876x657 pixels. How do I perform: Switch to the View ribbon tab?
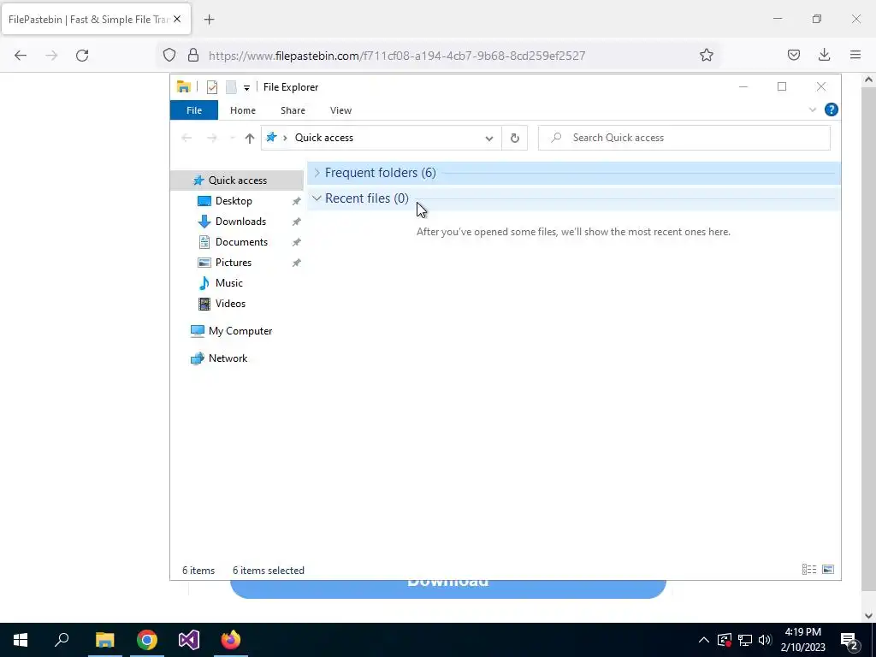[x=340, y=110]
